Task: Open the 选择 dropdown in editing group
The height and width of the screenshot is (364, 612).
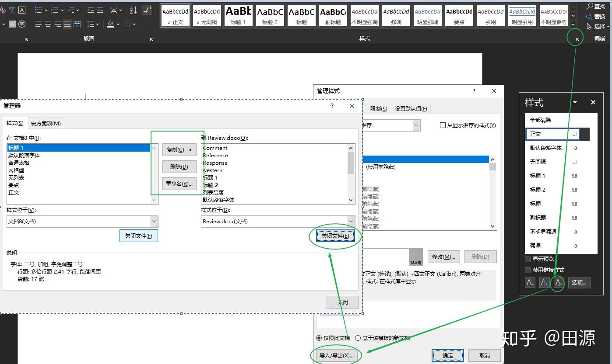Action: (x=608, y=27)
